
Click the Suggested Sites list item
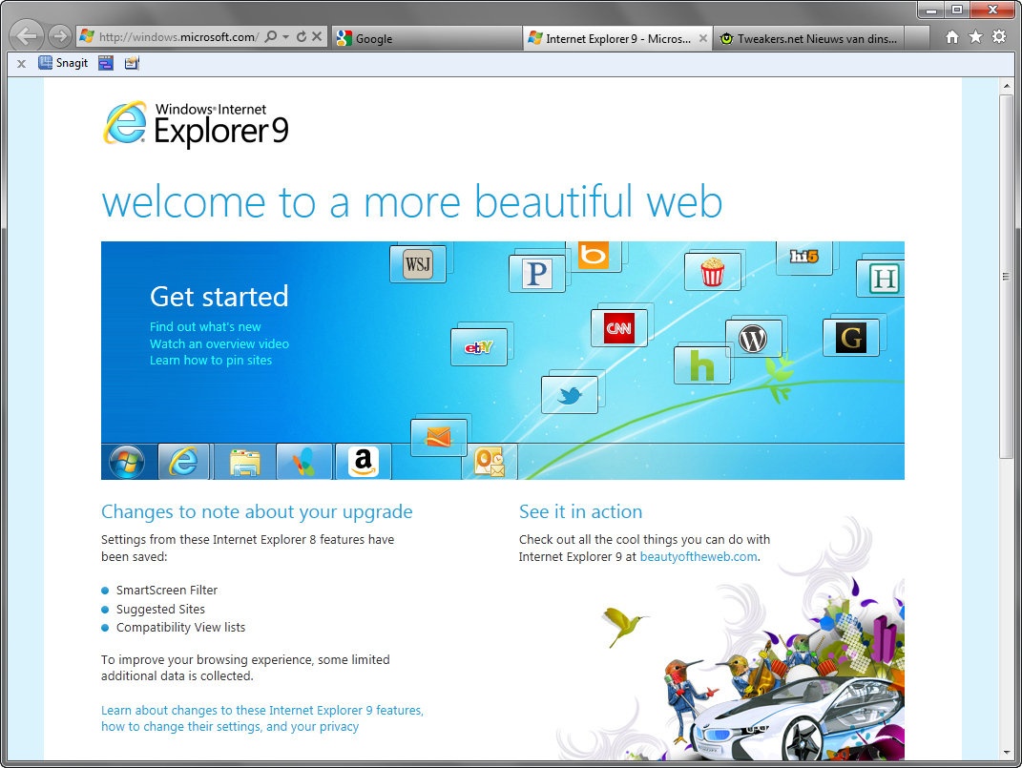[160, 609]
